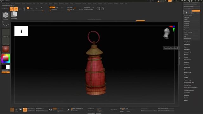Screen dimensions: 203x114
Task: Click the mirror symmetry icon on bottom shelf
Action: click(50, 110)
